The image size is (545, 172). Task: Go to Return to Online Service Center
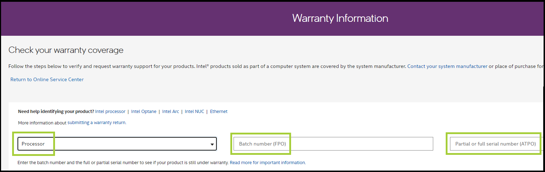pos(47,79)
